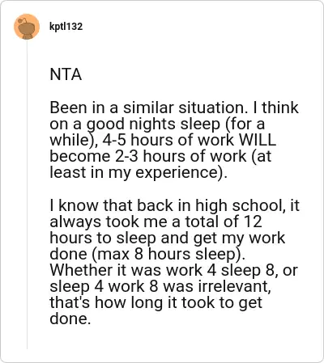Click the word 'experience' in parentheses
This screenshot has width=324, height=363.
click(x=177, y=173)
